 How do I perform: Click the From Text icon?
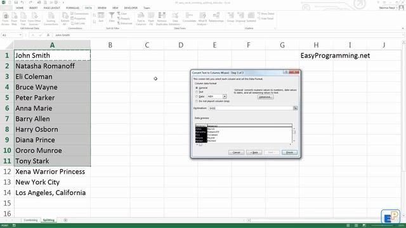pos(23,18)
